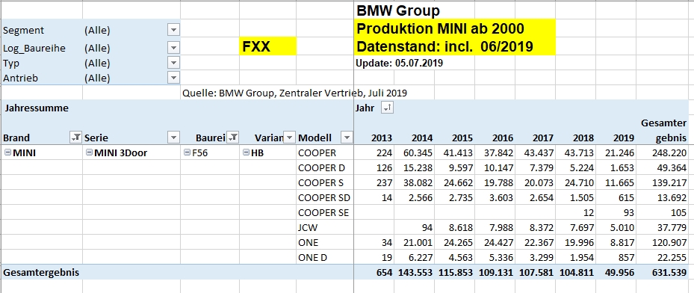Screen dimensions: 694x293
Task: Select the Quelle BMW Group source text
Action: coord(295,93)
